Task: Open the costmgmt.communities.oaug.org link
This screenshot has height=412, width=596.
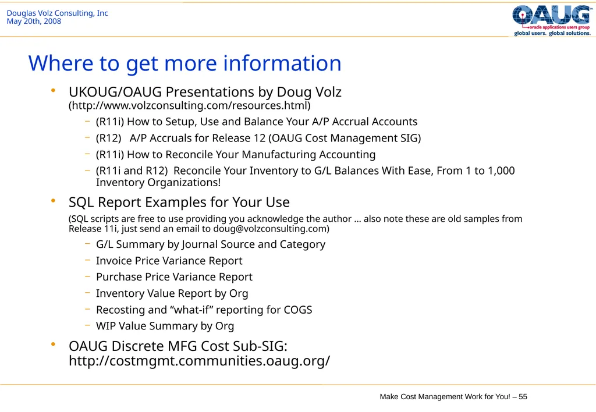Action: (199, 360)
